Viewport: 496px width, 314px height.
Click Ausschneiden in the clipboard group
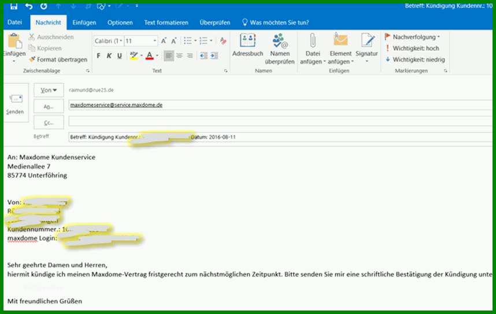51,37
